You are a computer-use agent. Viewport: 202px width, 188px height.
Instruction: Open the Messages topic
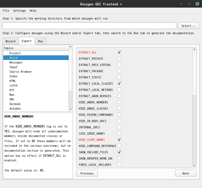click(36, 62)
